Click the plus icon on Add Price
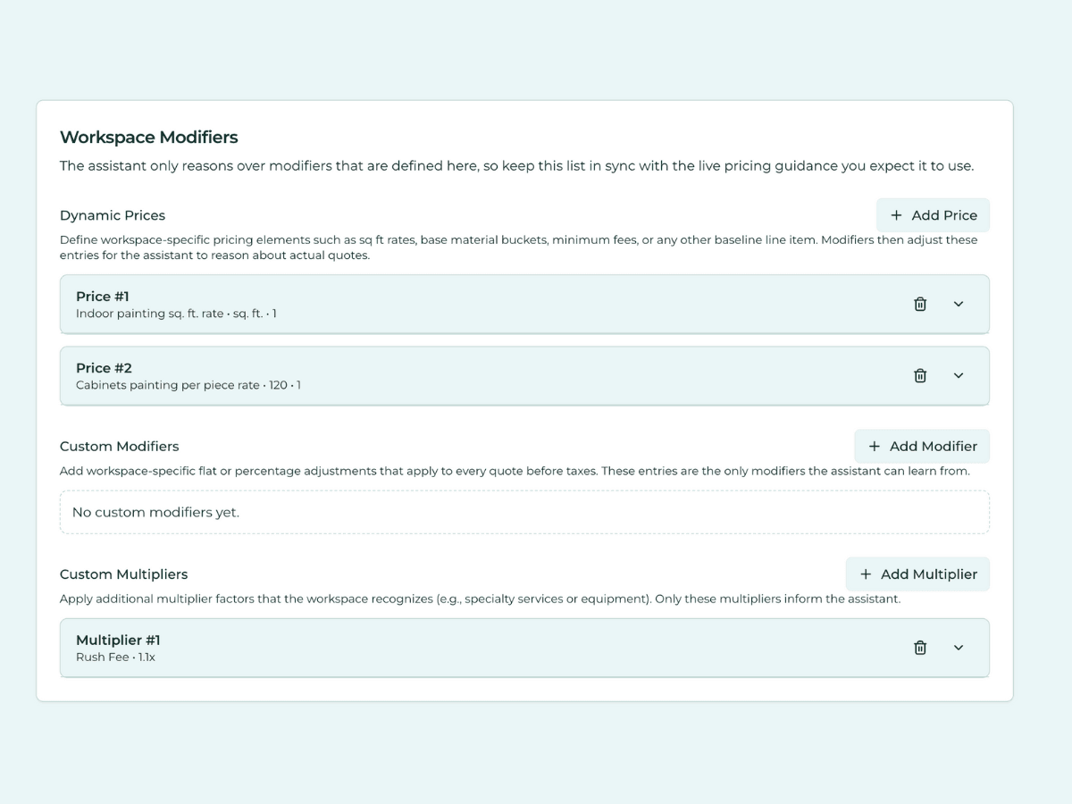Image resolution: width=1072 pixels, height=804 pixels. (x=895, y=214)
